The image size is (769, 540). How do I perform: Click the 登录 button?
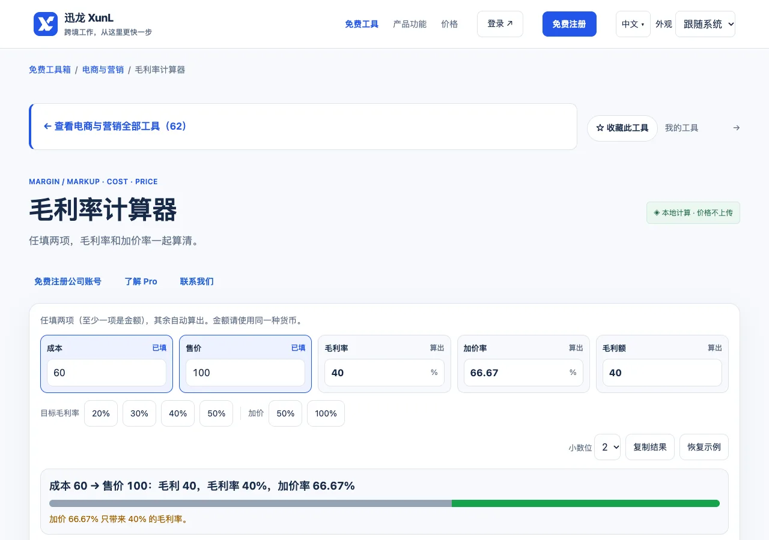(x=500, y=24)
